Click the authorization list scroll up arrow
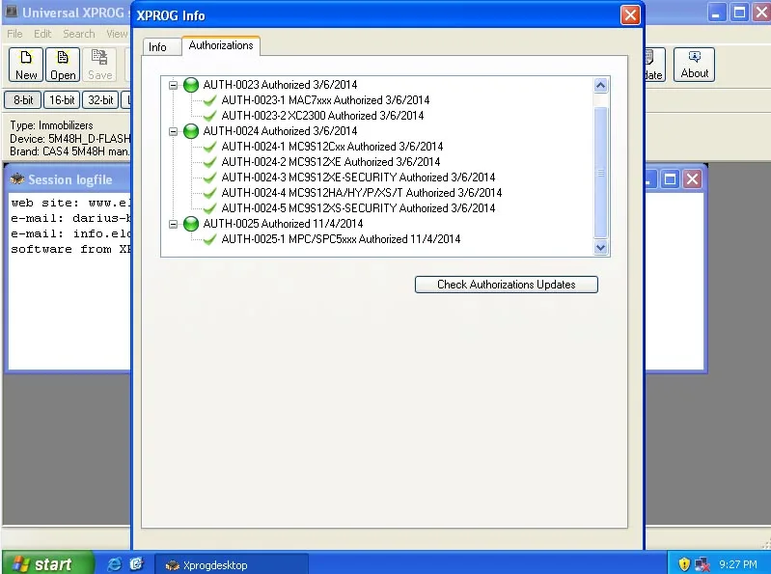Viewport: 771px width, 574px height. (x=600, y=86)
